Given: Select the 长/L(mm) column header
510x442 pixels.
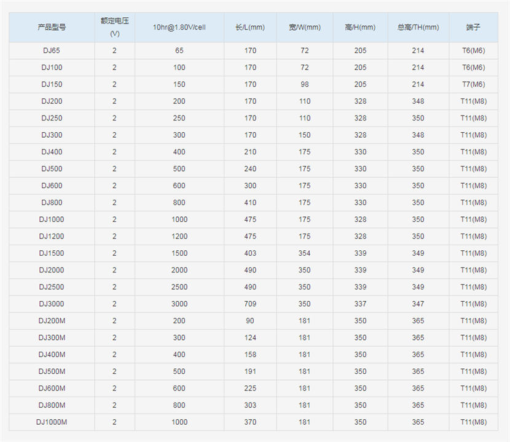Looking at the screenshot, I should click(x=250, y=27).
